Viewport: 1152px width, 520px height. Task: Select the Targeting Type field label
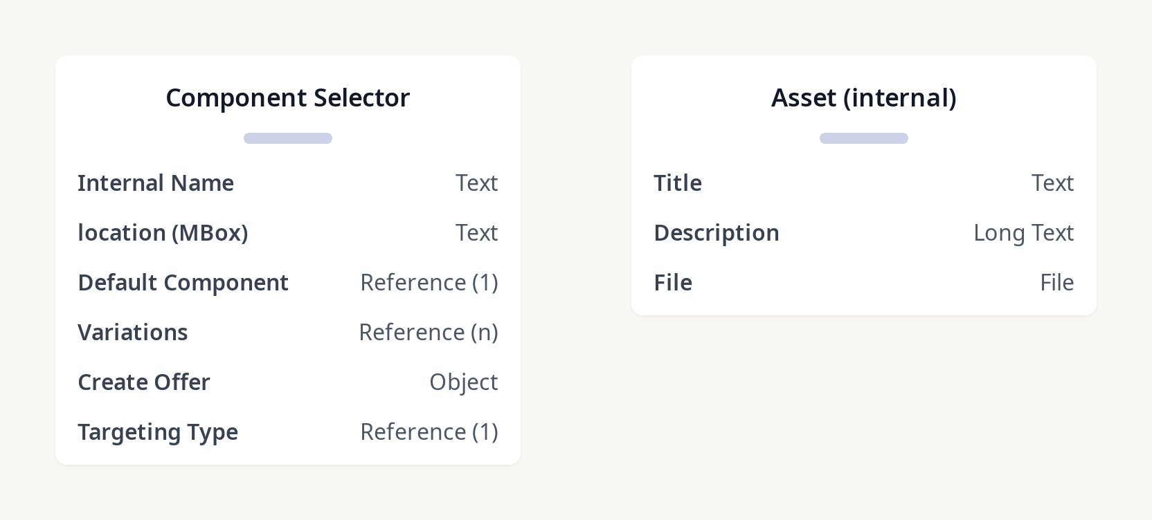[x=158, y=432]
